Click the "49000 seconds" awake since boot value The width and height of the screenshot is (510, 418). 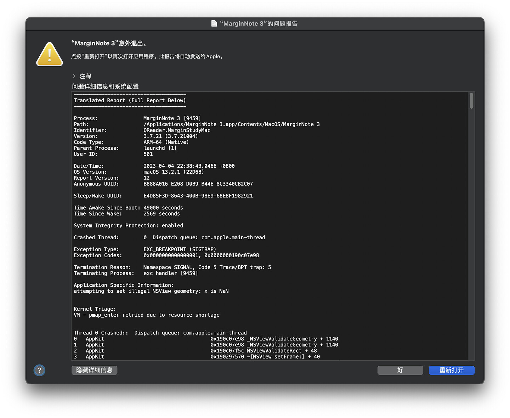click(x=163, y=208)
